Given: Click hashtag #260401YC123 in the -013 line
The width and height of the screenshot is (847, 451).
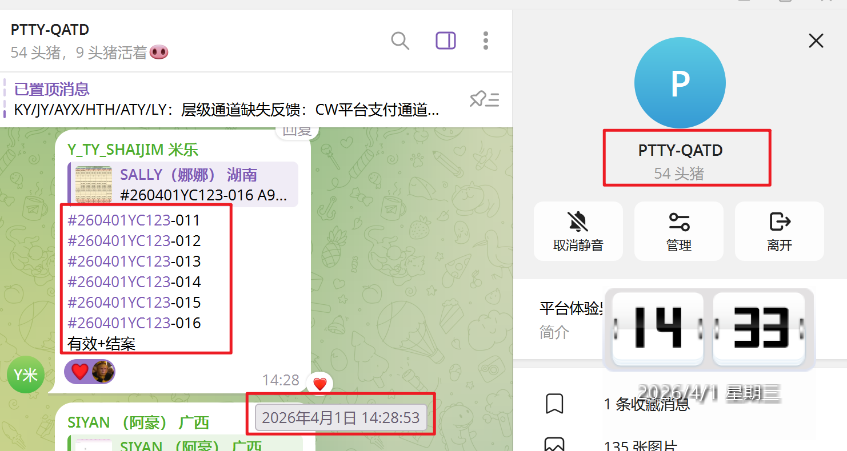Looking at the screenshot, I should tap(119, 261).
